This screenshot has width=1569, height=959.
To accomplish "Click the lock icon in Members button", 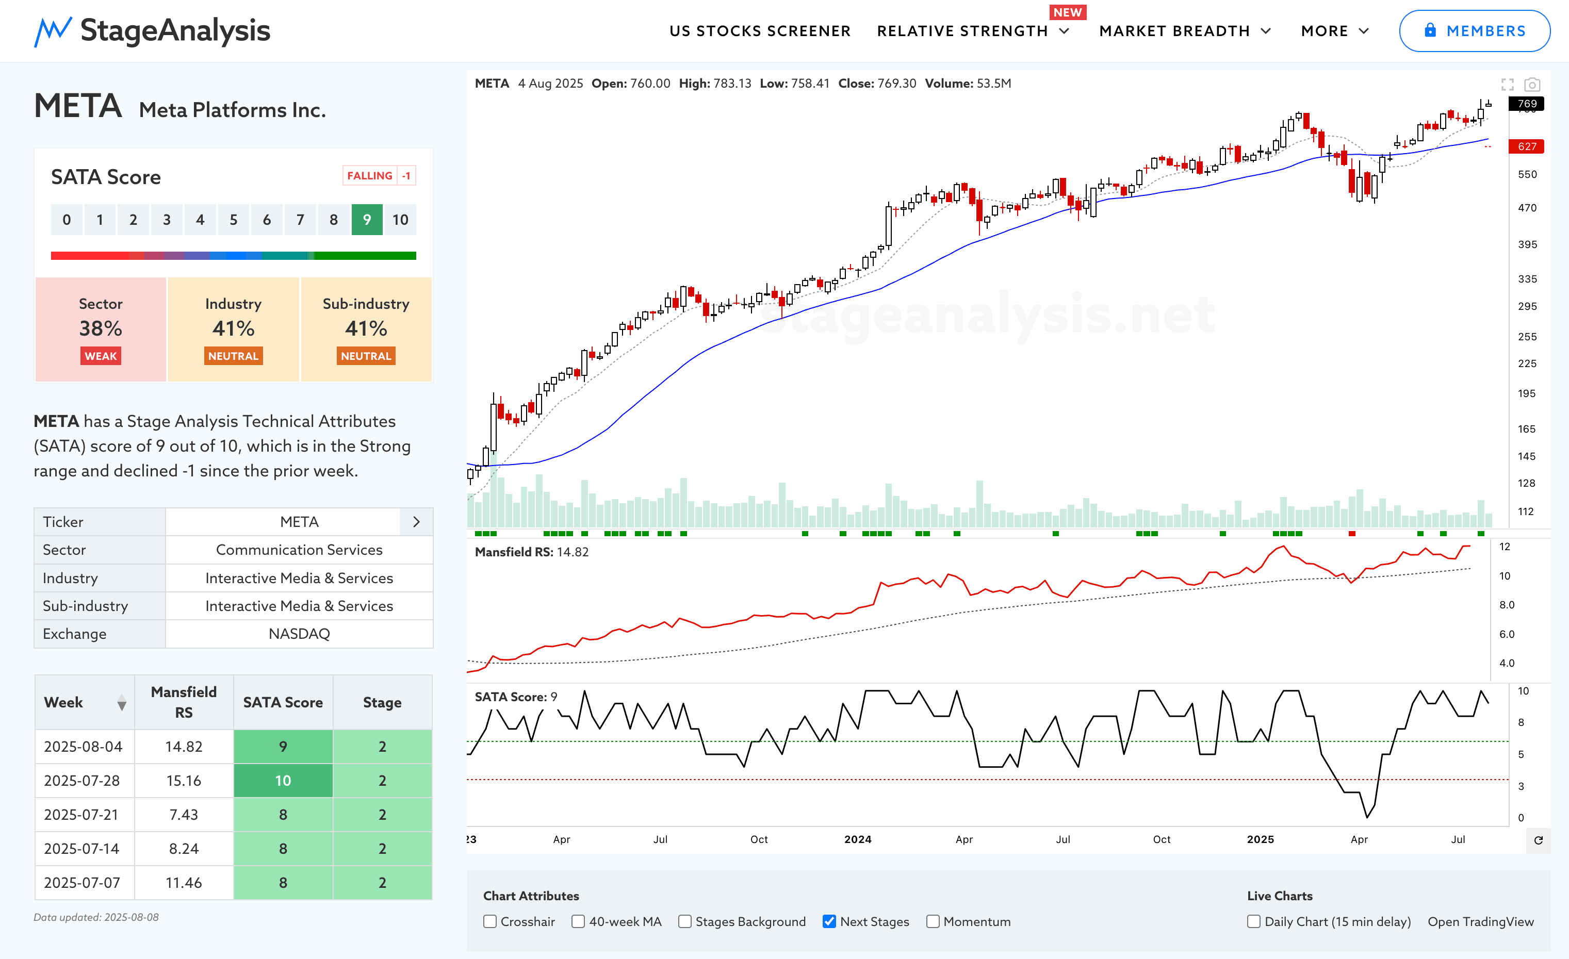I will 1430,30.
